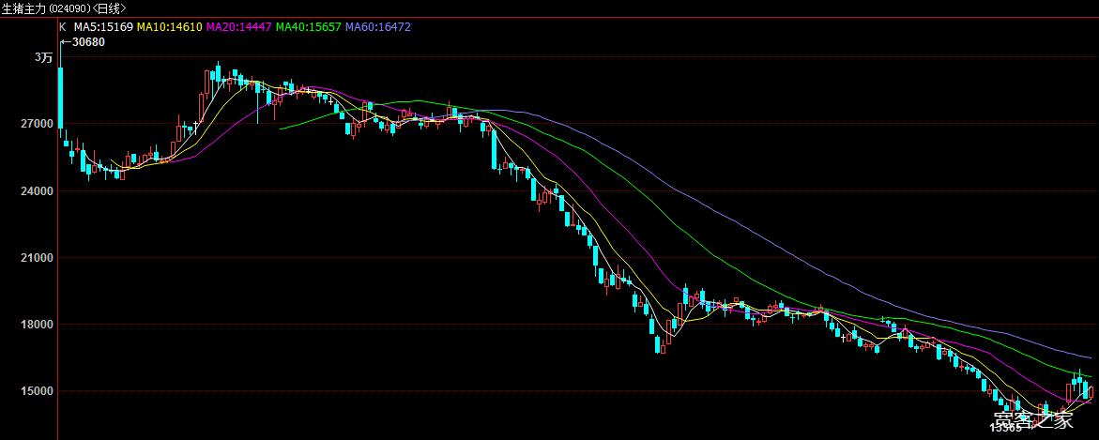The height and width of the screenshot is (440, 1099).
Task: Click the 24000 price axis label
Action: [38, 190]
